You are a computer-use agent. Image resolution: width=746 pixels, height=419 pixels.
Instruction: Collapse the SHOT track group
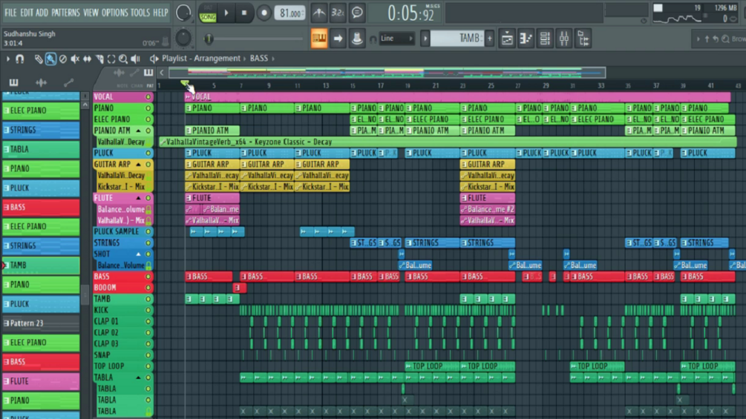pyautogui.click(x=139, y=254)
